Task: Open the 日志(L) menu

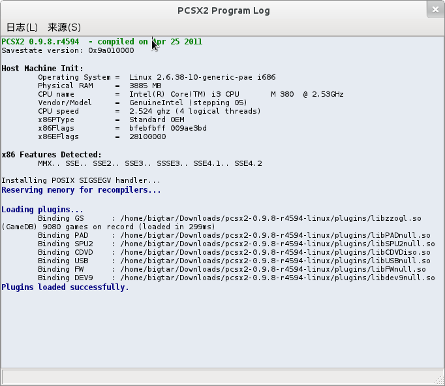Action: pos(22,27)
